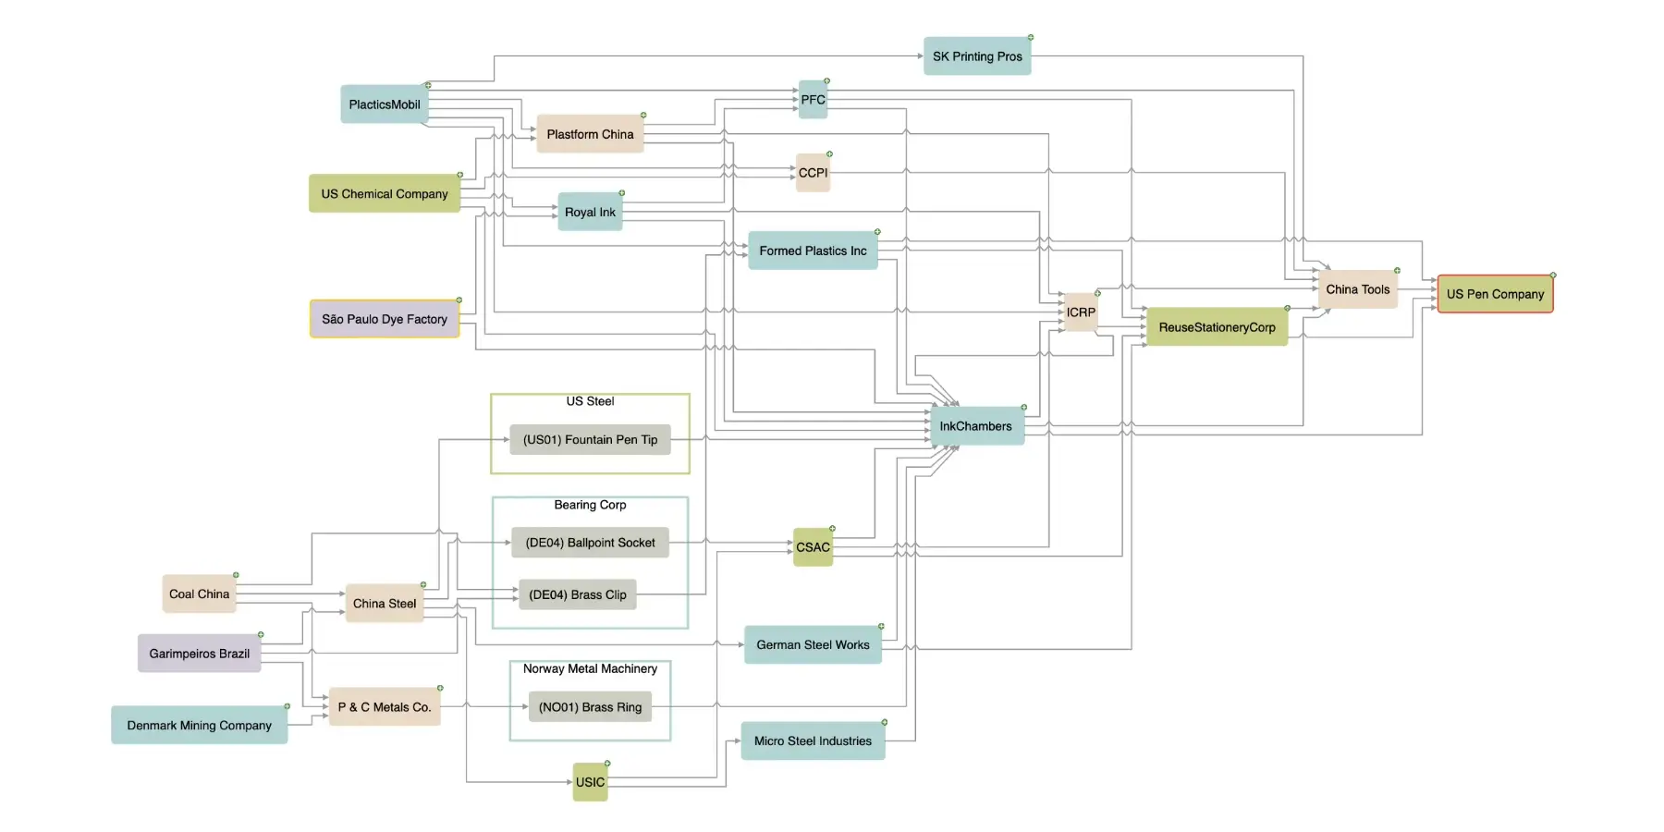Screen dimensions: 1664x832
Task: Select the US Pen Company node
Action: point(1496,294)
